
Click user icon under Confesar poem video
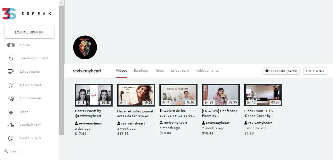point(203,123)
